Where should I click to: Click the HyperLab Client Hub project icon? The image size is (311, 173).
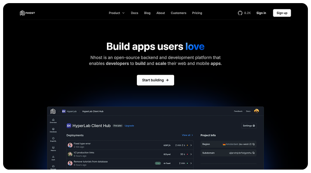(69, 126)
